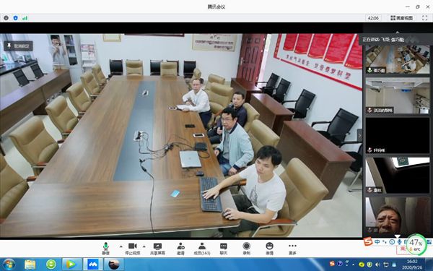Open the system volume speaker icon
The width and height of the screenshot is (433, 271).
[377, 264]
